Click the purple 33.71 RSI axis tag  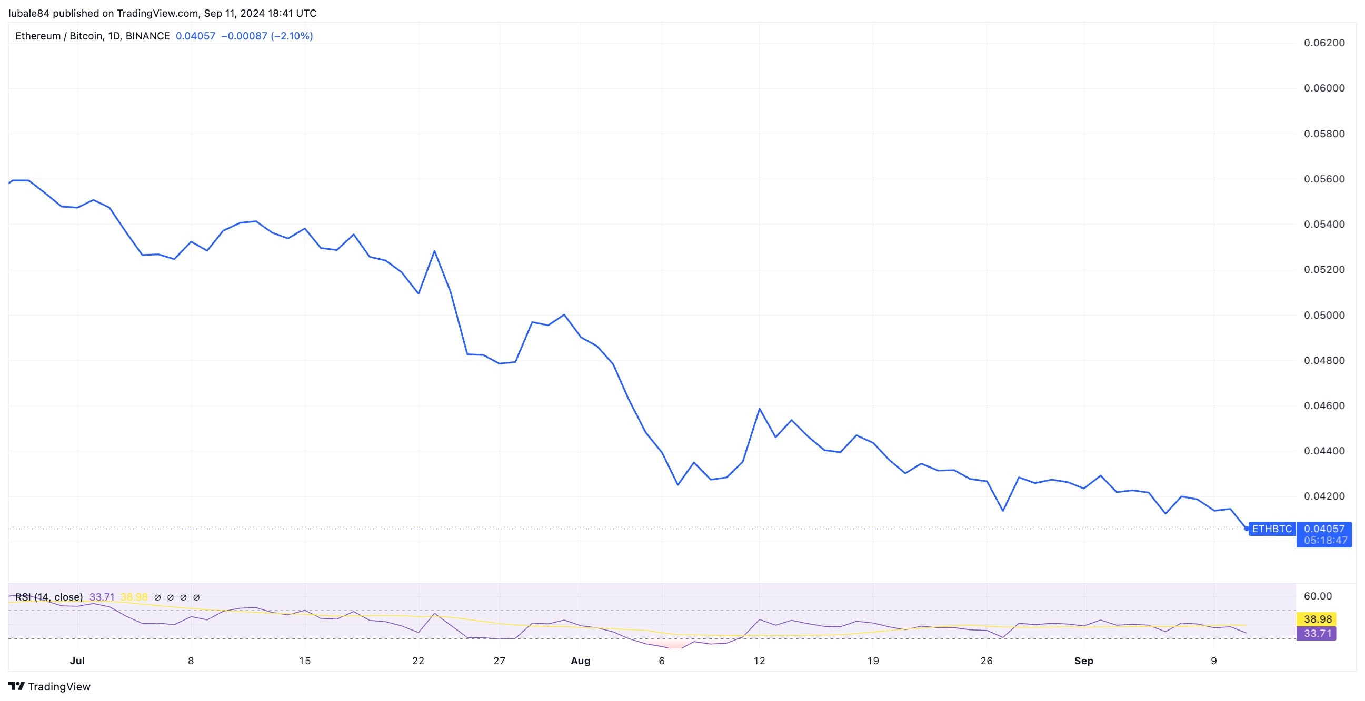tap(1317, 633)
